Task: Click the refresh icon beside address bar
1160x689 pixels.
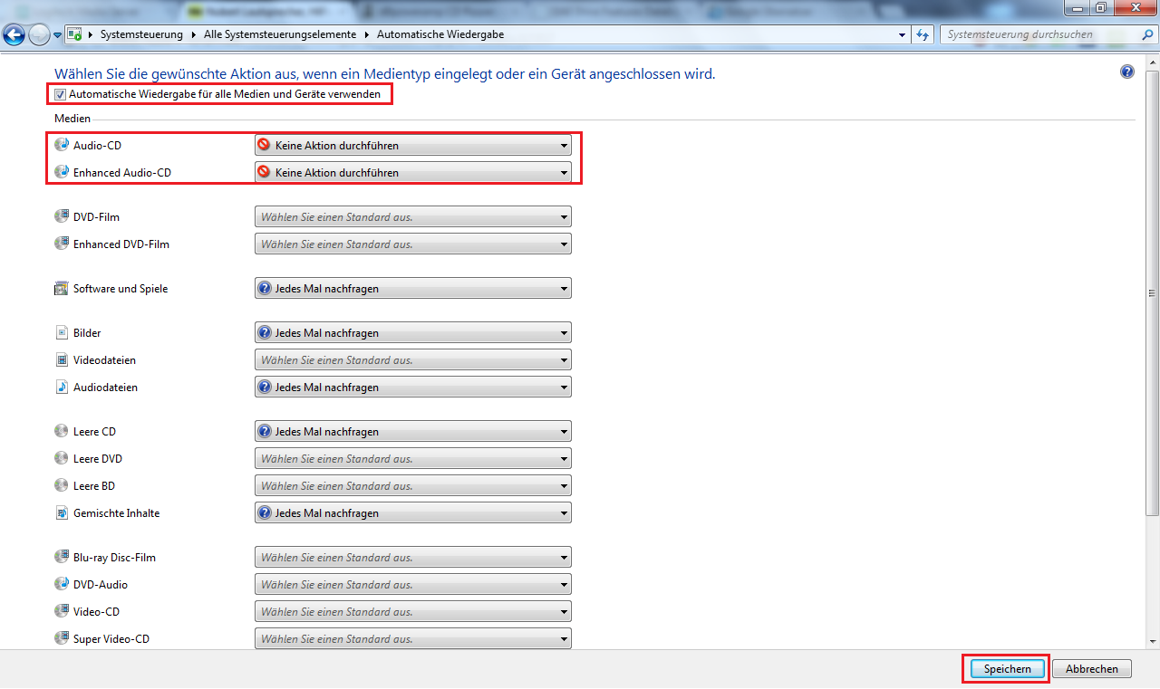Action: coord(923,34)
